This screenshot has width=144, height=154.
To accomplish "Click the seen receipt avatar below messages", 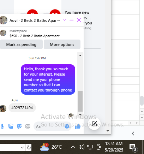I will coord(71,115).
